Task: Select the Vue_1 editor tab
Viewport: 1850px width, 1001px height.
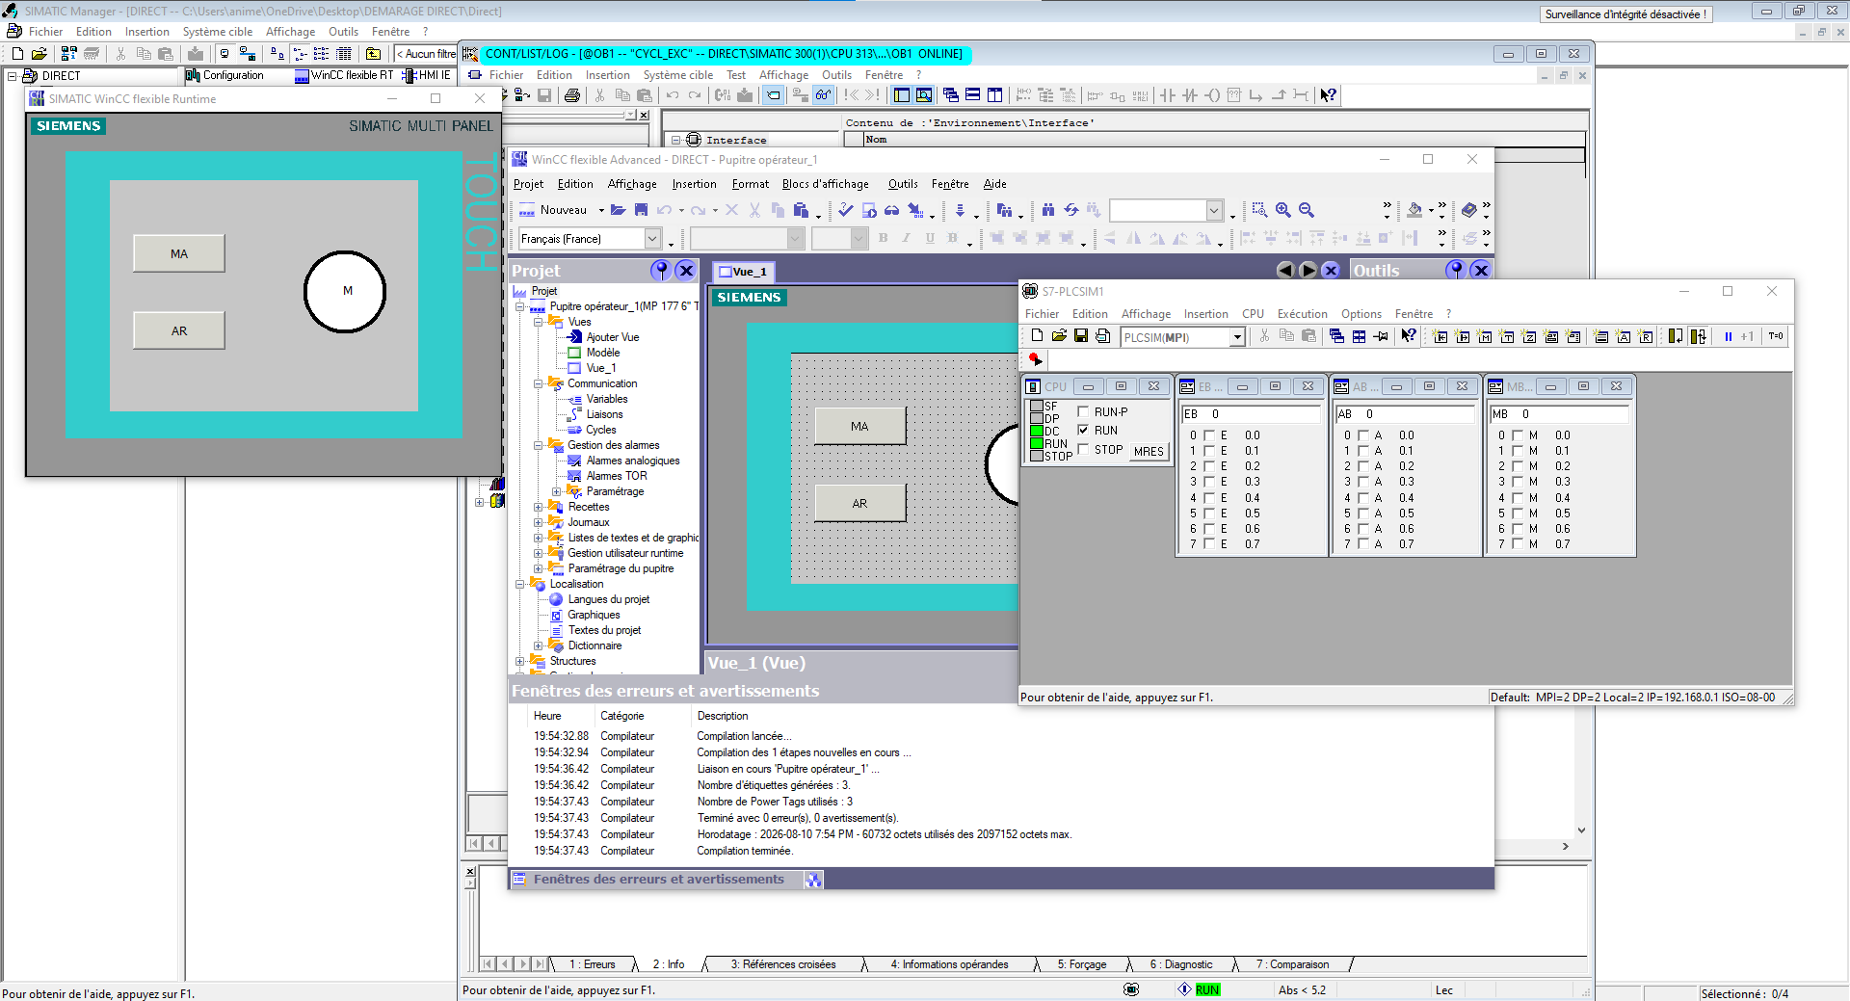Action: point(744,272)
